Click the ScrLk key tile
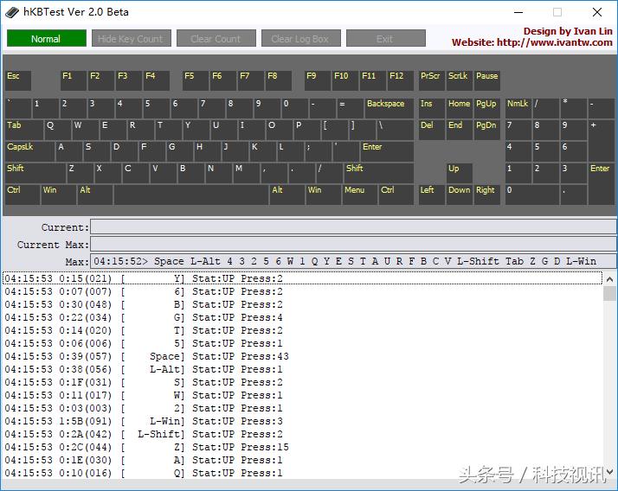This screenshot has width=618, height=491. [459, 80]
